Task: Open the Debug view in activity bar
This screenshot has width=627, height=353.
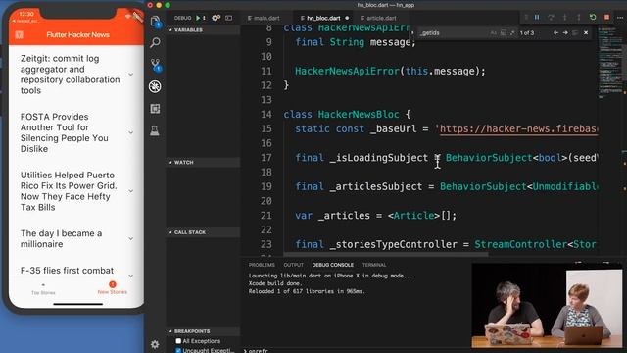Action: point(155,86)
